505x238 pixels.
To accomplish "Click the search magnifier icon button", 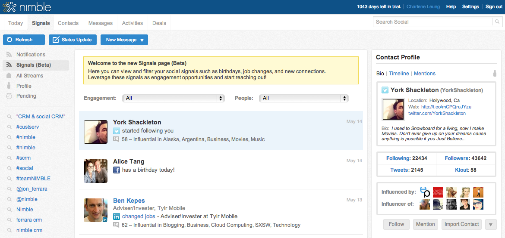I will coord(497,22).
